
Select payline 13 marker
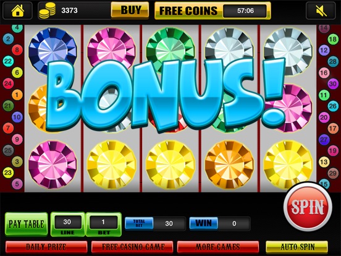click(324, 162)
